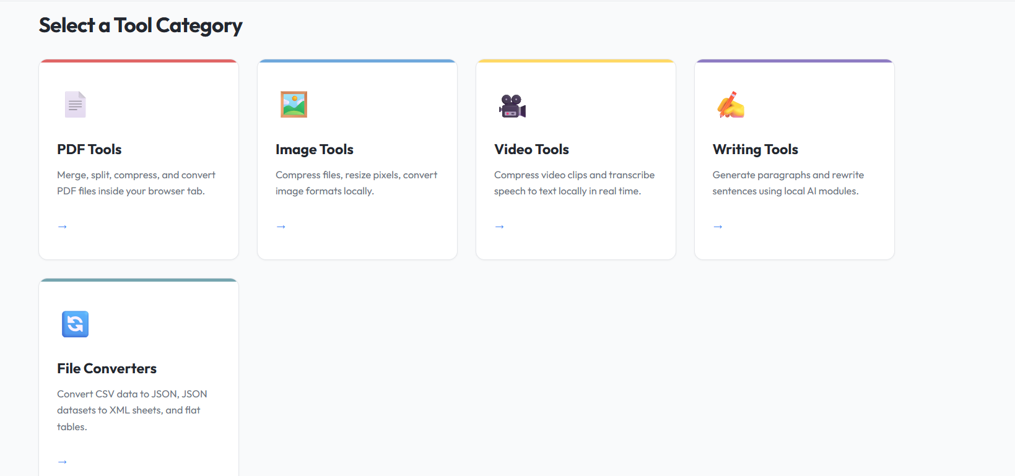Image resolution: width=1015 pixels, height=476 pixels.
Task: Click the arrow in File Converters card
Action: click(63, 462)
